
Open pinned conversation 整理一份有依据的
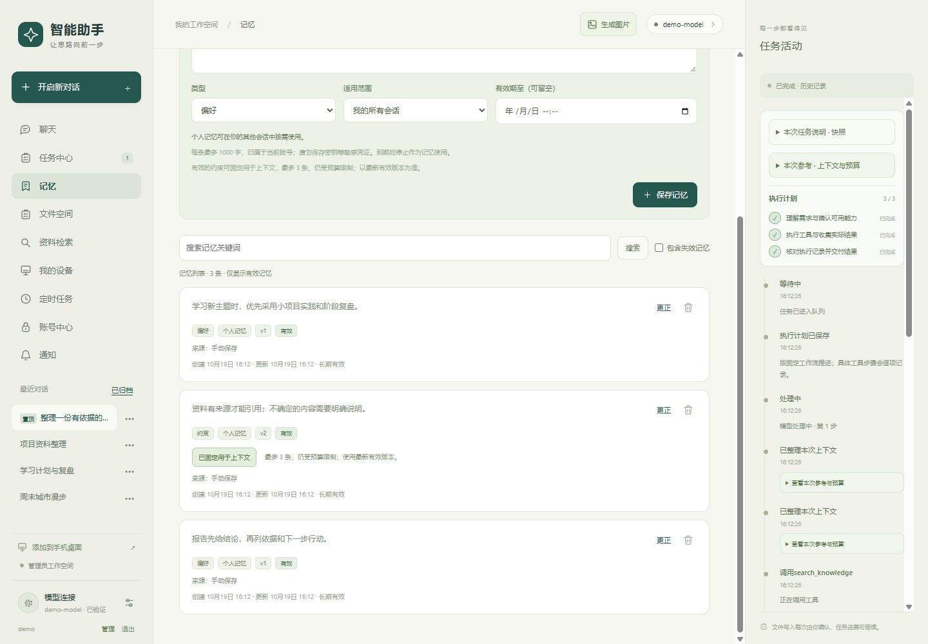pos(64,418)
